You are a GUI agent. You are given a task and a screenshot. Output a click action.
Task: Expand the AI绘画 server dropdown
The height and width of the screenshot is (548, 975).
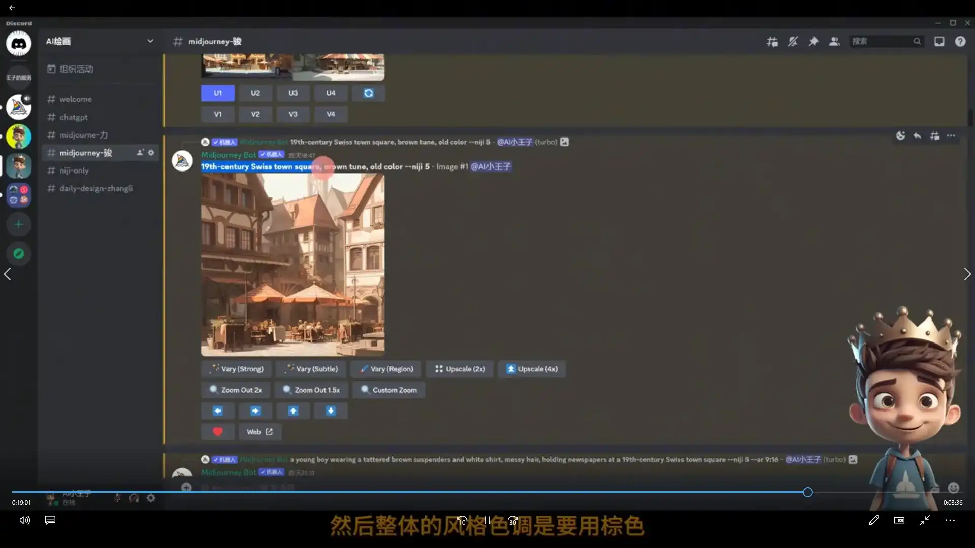150,41
